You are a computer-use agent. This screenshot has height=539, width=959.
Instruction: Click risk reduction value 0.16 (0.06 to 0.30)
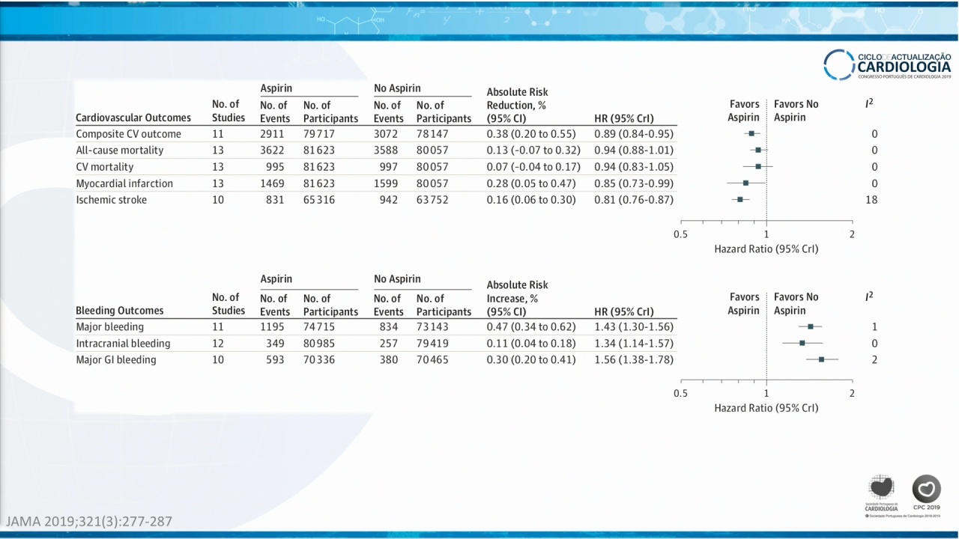click(x=531, y=200)
